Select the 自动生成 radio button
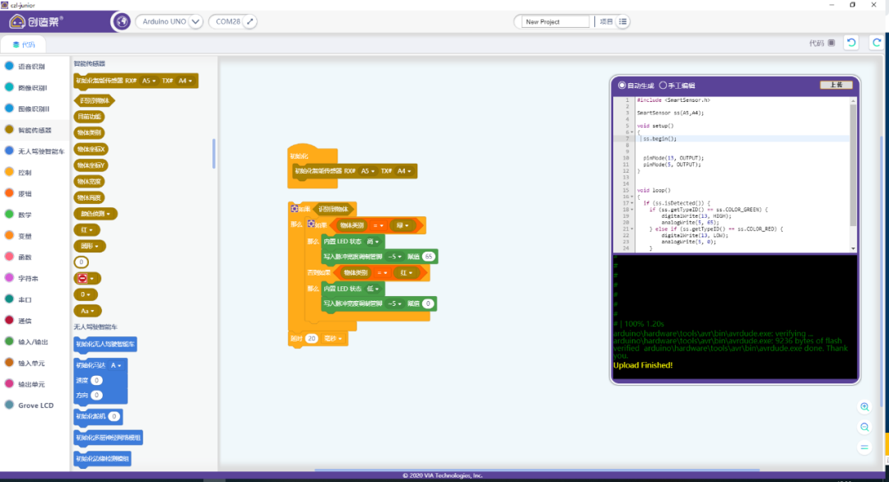The height and width of the screenshot is (482, 889). 622,85
